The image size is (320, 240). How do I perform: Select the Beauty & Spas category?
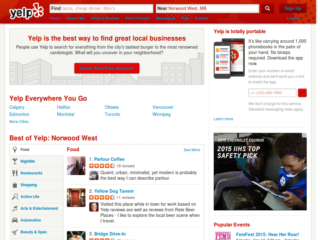[36, 232]
